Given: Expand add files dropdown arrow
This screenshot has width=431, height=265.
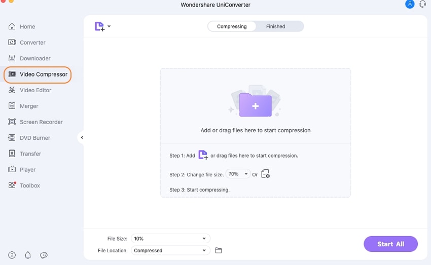Looking at the screenshot, I should point(109,26).
